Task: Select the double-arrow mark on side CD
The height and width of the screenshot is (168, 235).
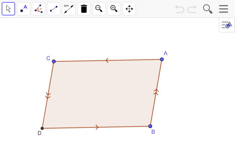Action: (x=48, y=96)
